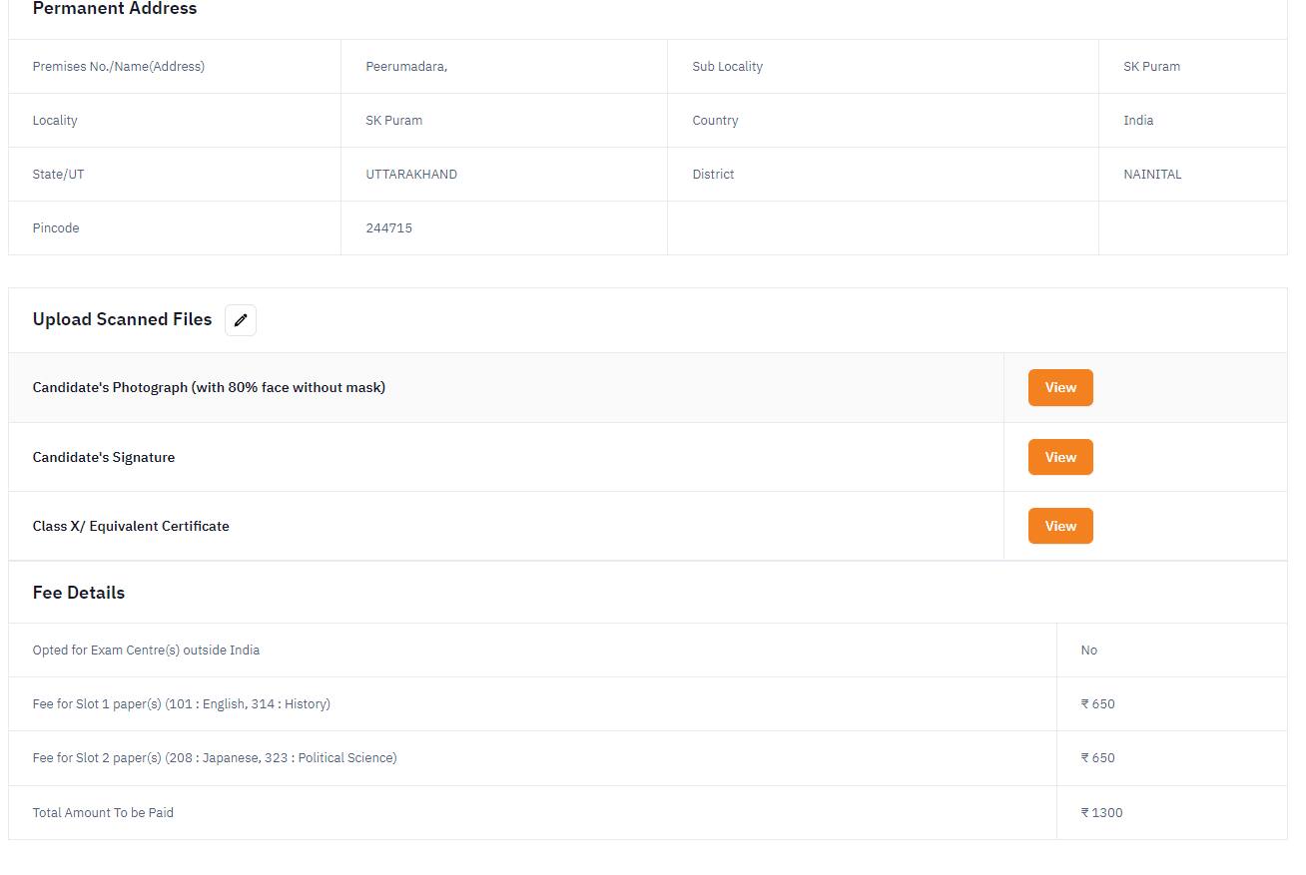Screen dimensions: 1306x875
Task: View the candidate's photograph
Action: tap(1060, 388)
